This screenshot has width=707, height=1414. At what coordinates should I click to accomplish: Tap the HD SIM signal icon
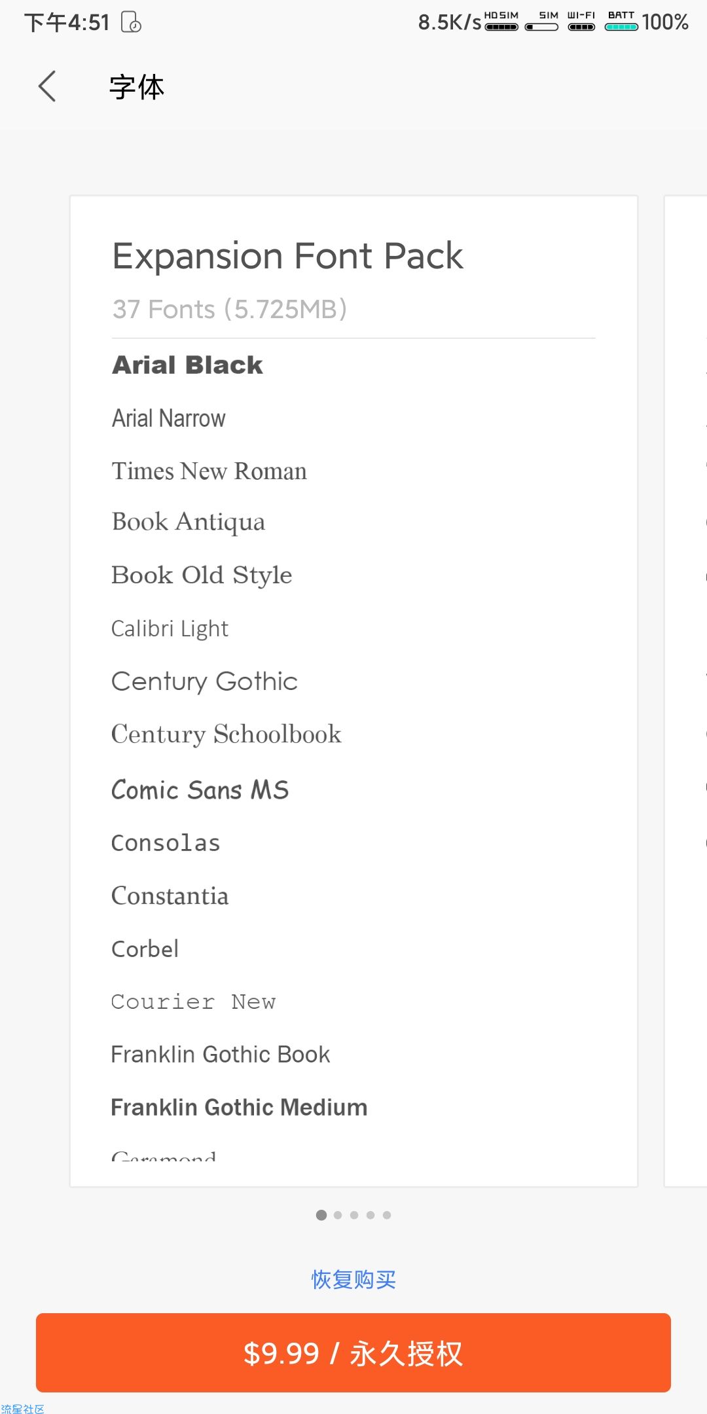pyautogui.click(x=501, y=21)
